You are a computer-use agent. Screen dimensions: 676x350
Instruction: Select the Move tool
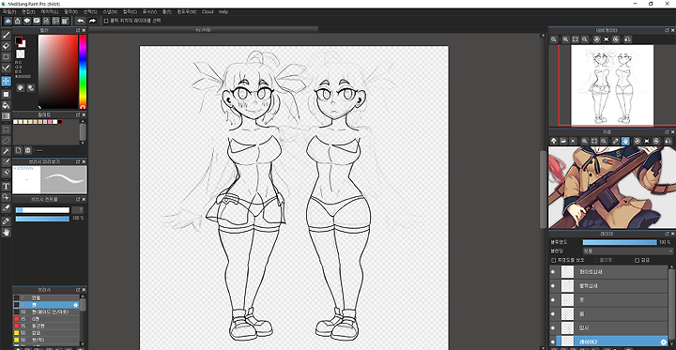(6, 81)
